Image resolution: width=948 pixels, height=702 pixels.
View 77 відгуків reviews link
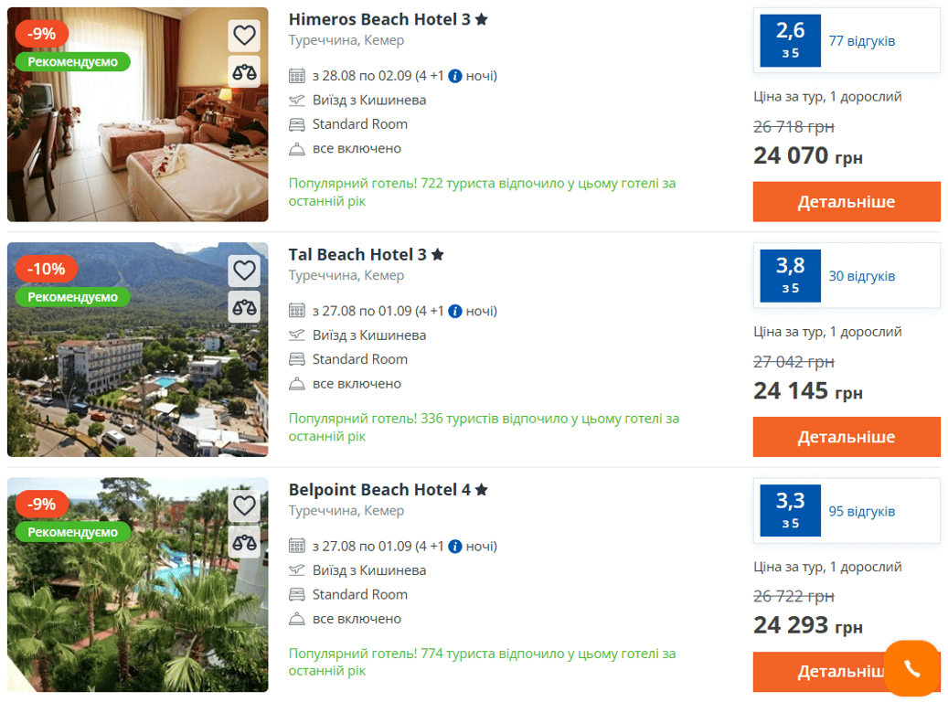[861, 41]
